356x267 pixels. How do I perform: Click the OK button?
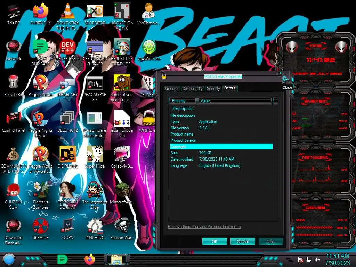[214, 241]
